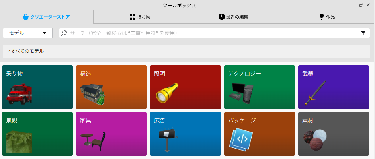Switch to the クリエーターストア tab
The height and width of the screenshot is (159, 375).
click(x=47, y=17)
